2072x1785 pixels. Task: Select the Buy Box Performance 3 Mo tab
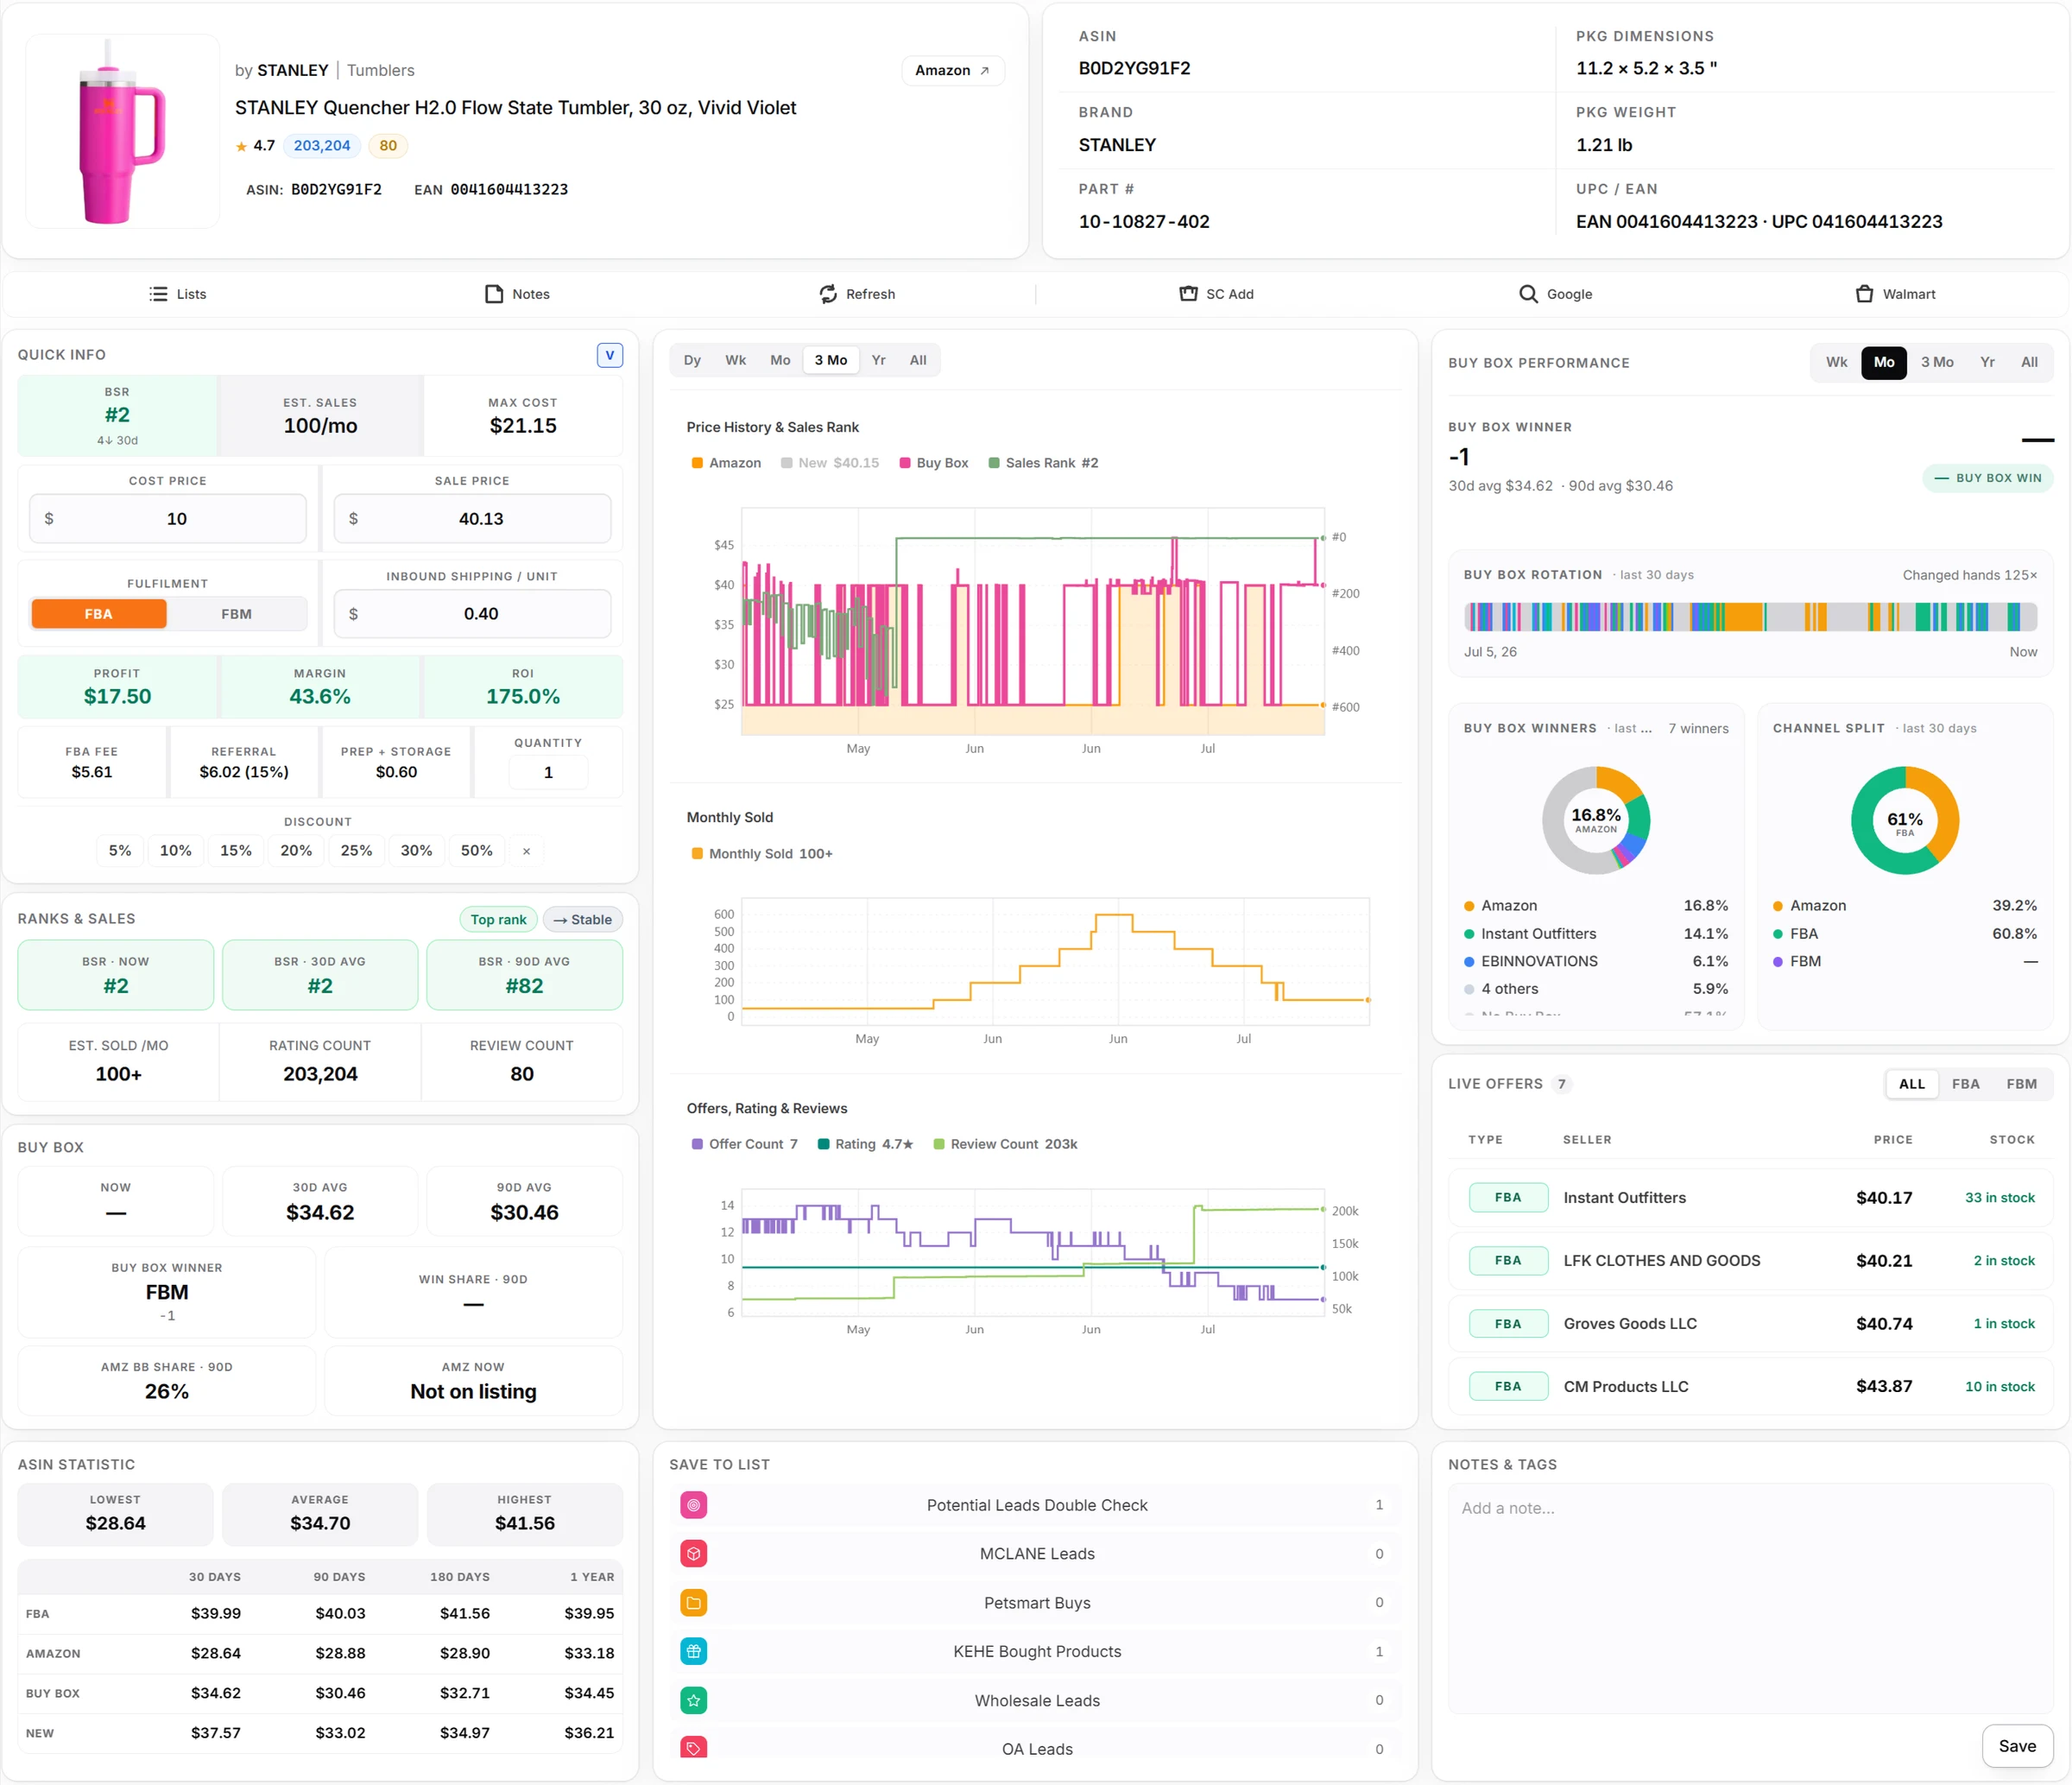pyautogui.click(x=1937, y=362)
